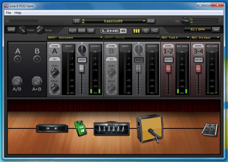Image resolution: width=228 pixels, height=162 pixels.
Task: Close the POD Farm window
Action: click(217, 5)
